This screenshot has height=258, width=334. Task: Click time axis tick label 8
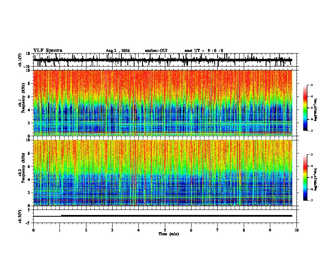tap(244, 230)
